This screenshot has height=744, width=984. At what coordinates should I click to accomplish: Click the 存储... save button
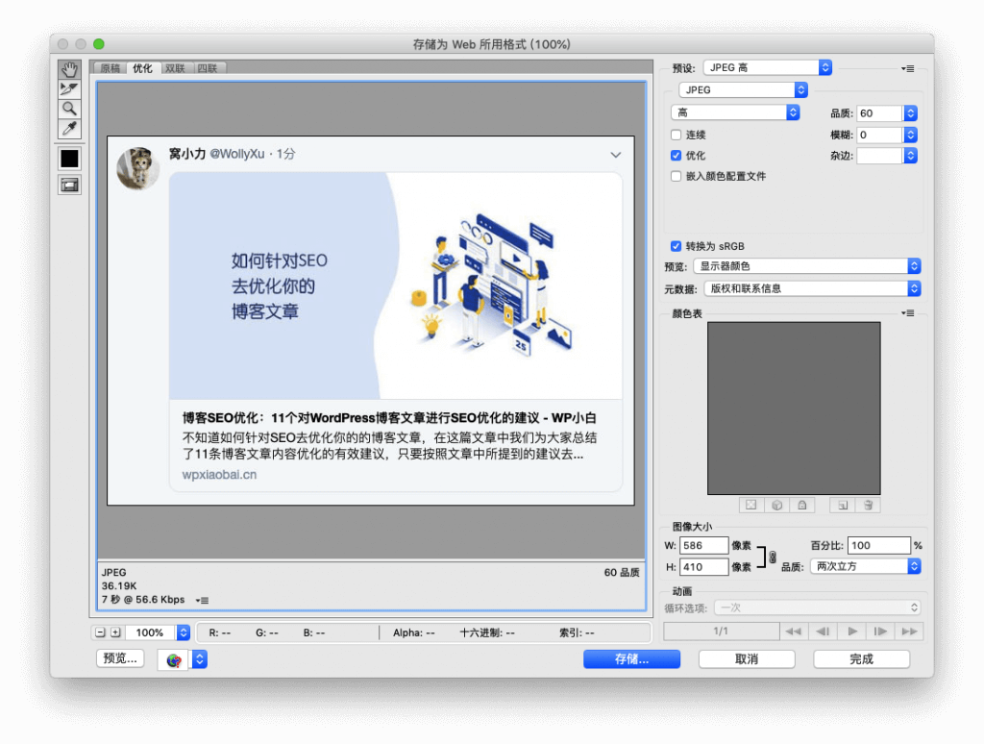pyautogui.click(x=631, y=658)
